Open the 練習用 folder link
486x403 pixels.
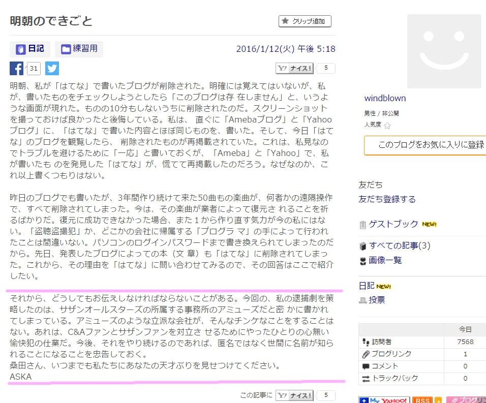pos(79,49)
